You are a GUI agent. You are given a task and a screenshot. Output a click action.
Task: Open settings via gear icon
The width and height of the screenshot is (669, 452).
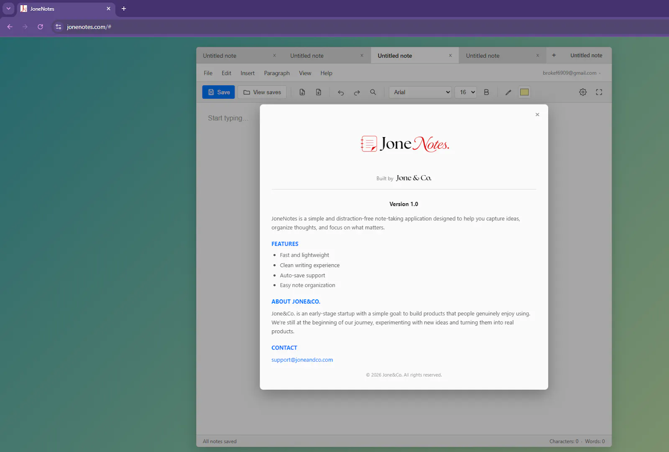(583, 92)
